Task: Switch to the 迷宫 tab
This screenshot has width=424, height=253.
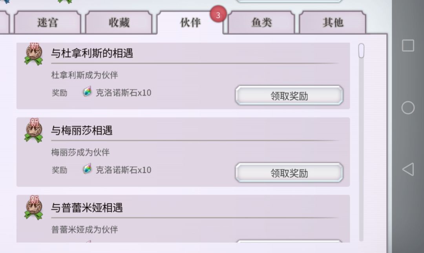Action: tap(48, 23)
